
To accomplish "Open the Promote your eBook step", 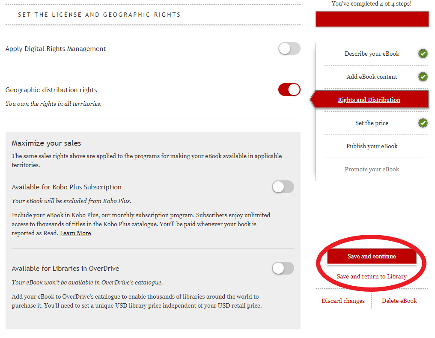I will 372,169.
